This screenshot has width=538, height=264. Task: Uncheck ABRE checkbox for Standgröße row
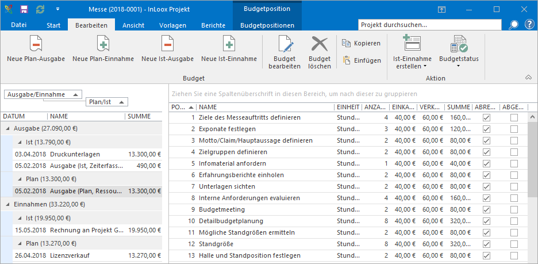pos(486,244)
